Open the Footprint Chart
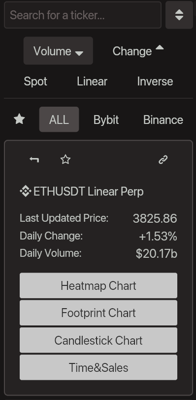This screenshot has width=196, height=400. pyautogui.click(x=98, y=313)
